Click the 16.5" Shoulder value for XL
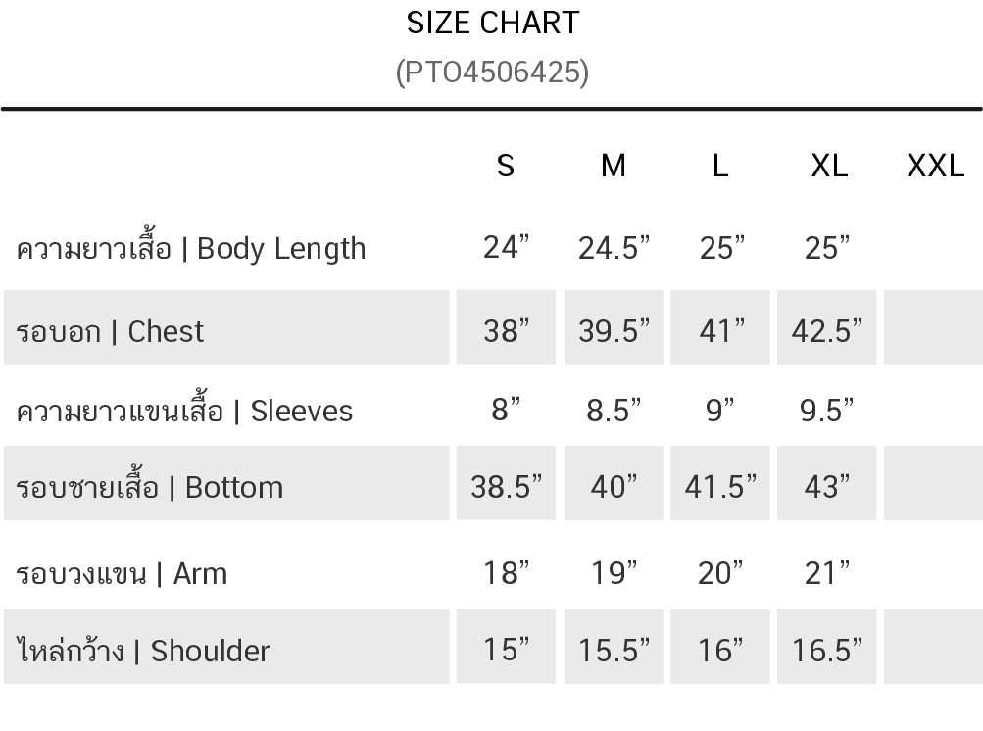983x731 pixels. [x=827, y=650]
